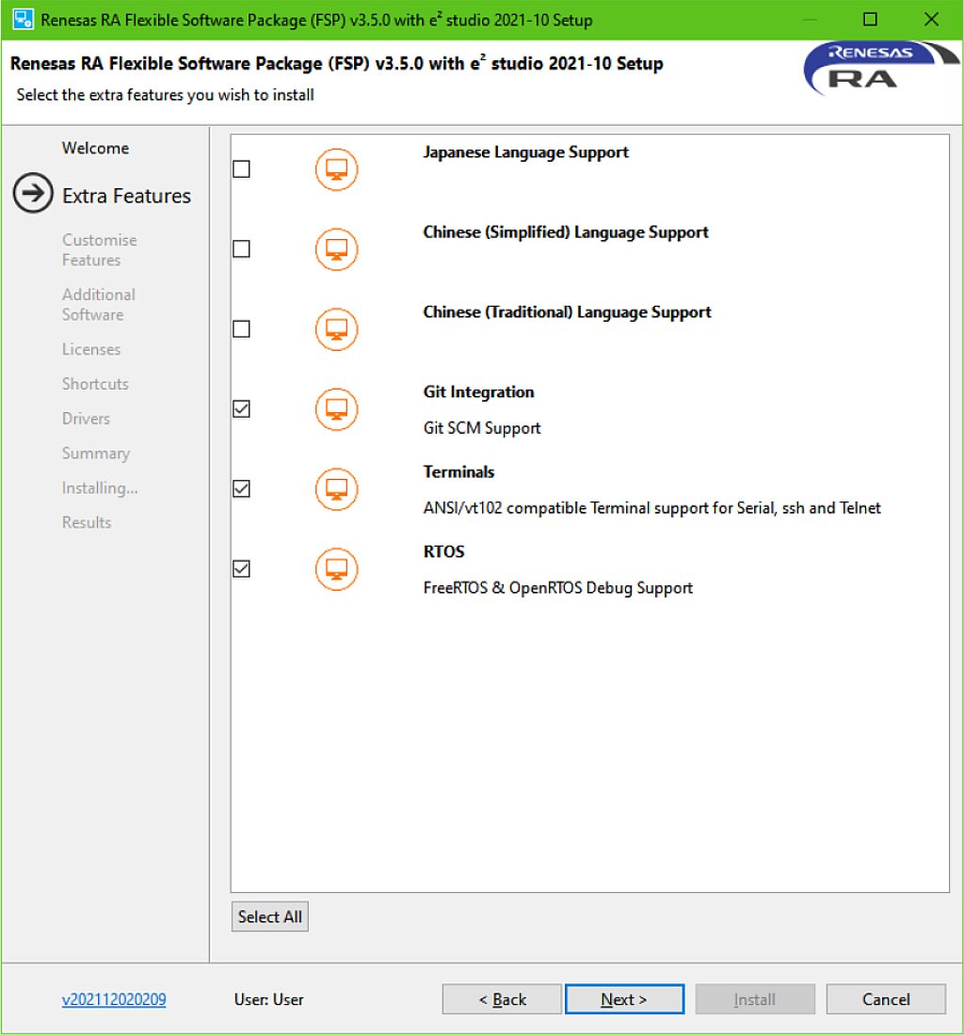
Task: Click the Git Integration feature icon
Action: [336, 409]
